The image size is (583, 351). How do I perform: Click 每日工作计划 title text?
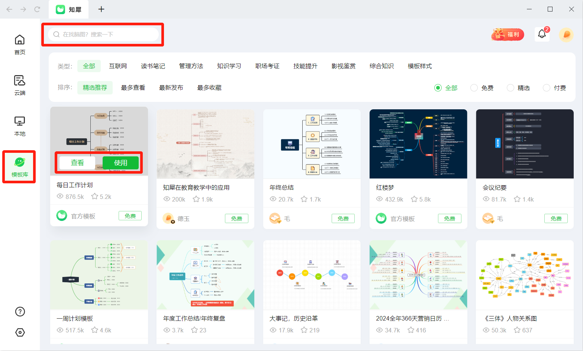pos(75,185)
